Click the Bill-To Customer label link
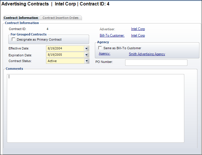 coord(112,35)
